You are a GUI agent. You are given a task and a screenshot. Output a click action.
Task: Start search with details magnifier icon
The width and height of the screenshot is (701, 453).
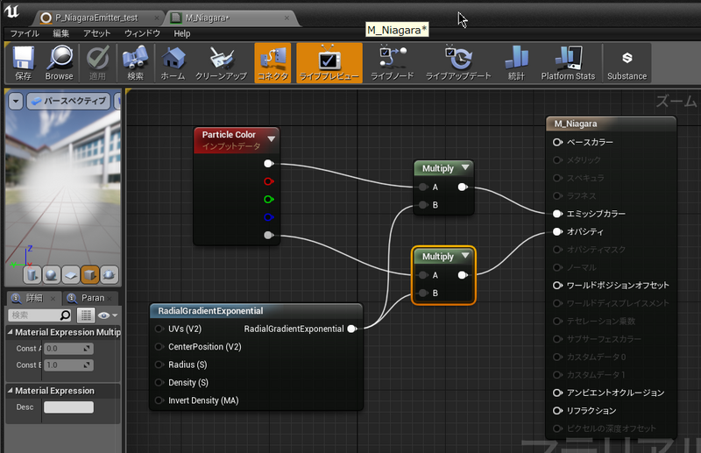(65, 315)
